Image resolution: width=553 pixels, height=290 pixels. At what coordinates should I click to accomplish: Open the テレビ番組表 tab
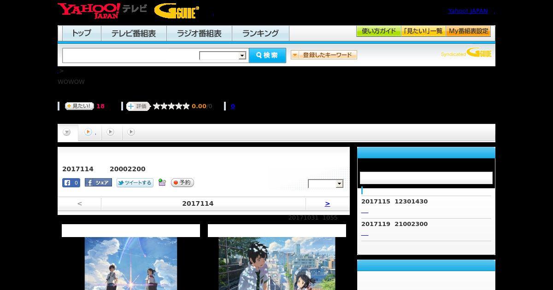[134, 33]
